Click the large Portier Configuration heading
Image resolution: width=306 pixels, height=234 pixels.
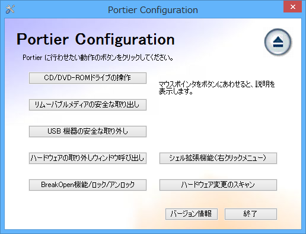tap(95, 40)
